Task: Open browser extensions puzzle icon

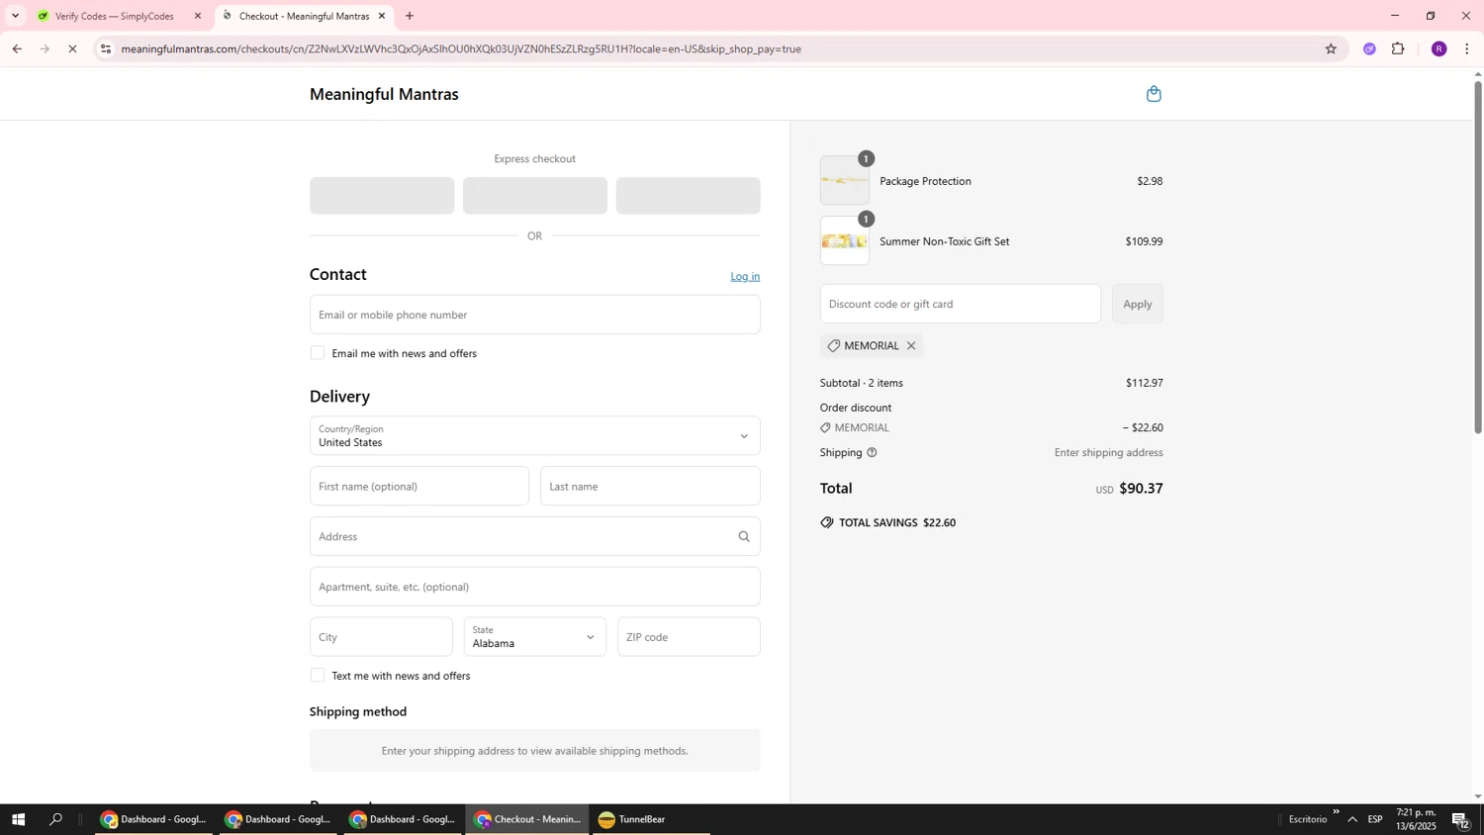Action: pos(1398,48)
